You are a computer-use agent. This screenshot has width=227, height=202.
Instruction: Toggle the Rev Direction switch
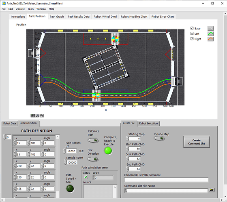(x=93, y=159)
